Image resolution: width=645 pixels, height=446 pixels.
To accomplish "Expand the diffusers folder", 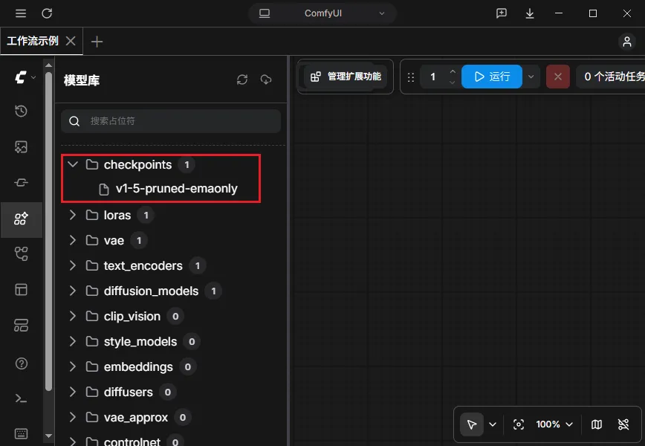I will (x=73, y=392).
